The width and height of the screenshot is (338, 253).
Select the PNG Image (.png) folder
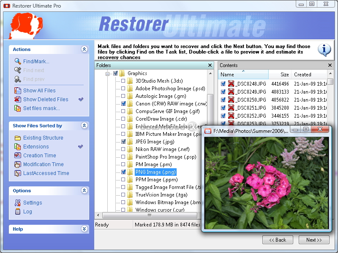coord(155,172)
